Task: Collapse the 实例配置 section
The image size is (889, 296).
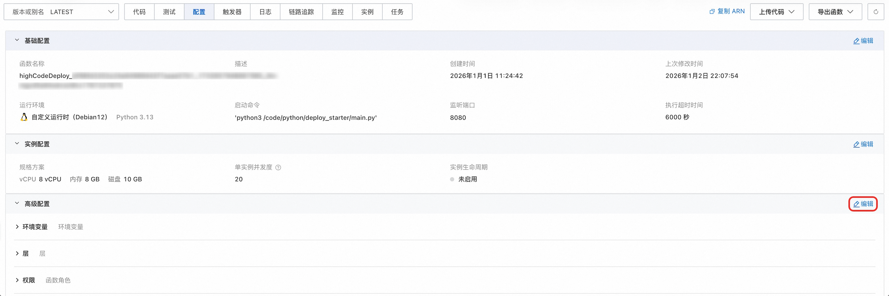Action: tap(17, 144)
